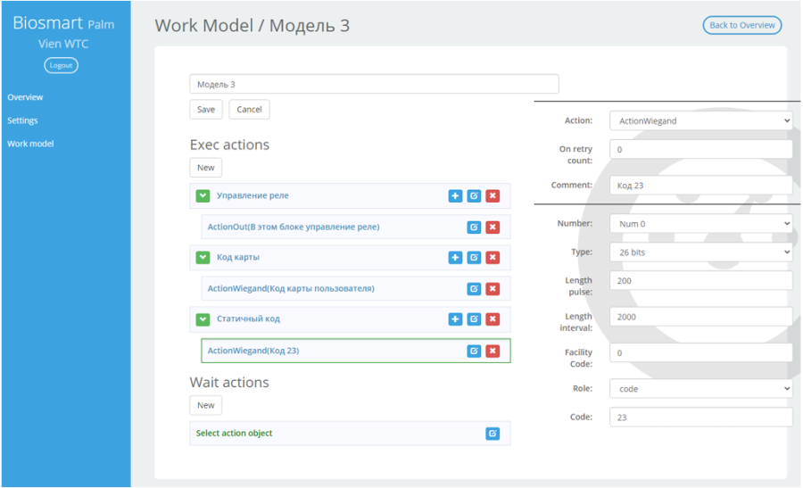The height and width of the screenshot is (488, 803).
Task: Add an action to the Код карты group
Action: click(x=455, y=258)
